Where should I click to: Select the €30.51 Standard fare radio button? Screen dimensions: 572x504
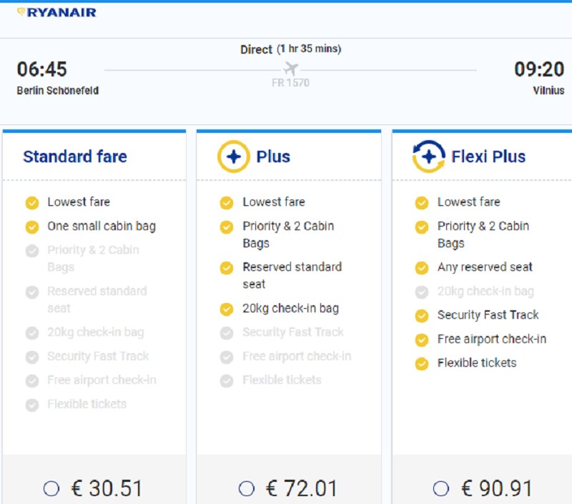[x=51, y=489]
